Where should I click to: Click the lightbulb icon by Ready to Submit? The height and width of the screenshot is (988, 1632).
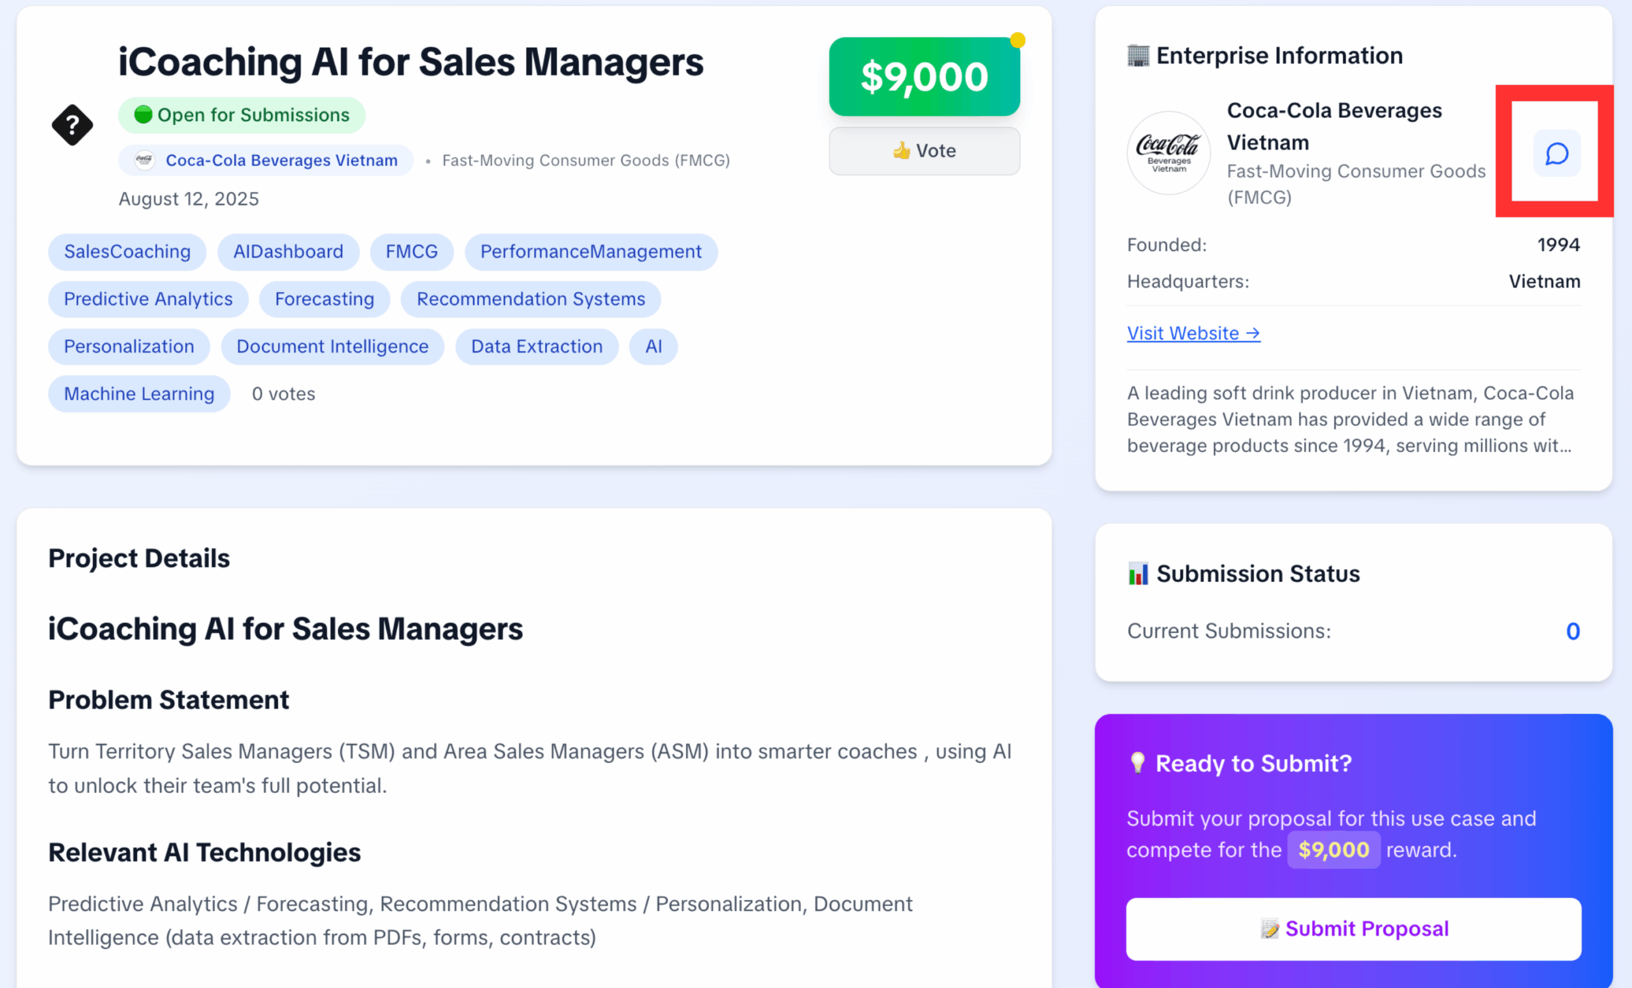point(1137,763)
